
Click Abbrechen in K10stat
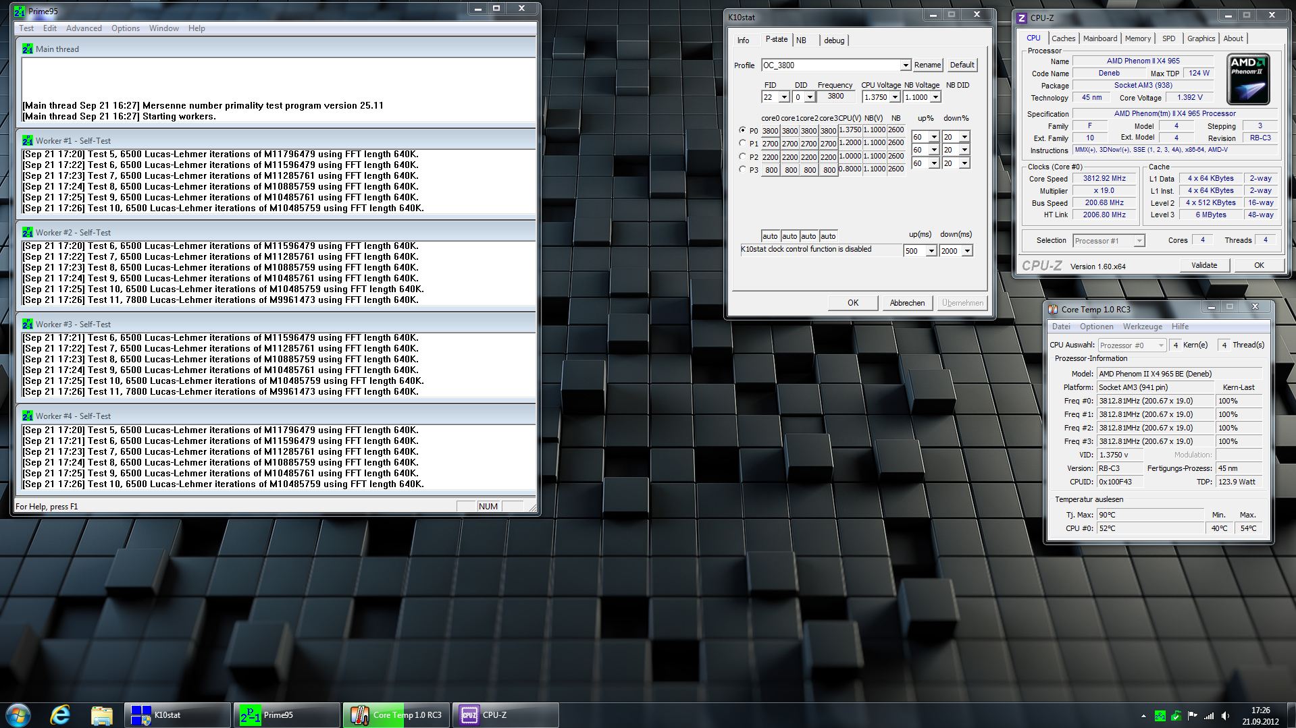click(907, 303)
